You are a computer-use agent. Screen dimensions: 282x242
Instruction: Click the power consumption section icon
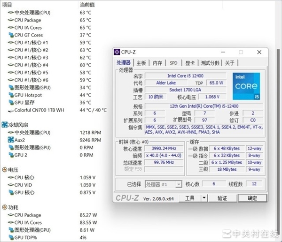click(4, 207)
